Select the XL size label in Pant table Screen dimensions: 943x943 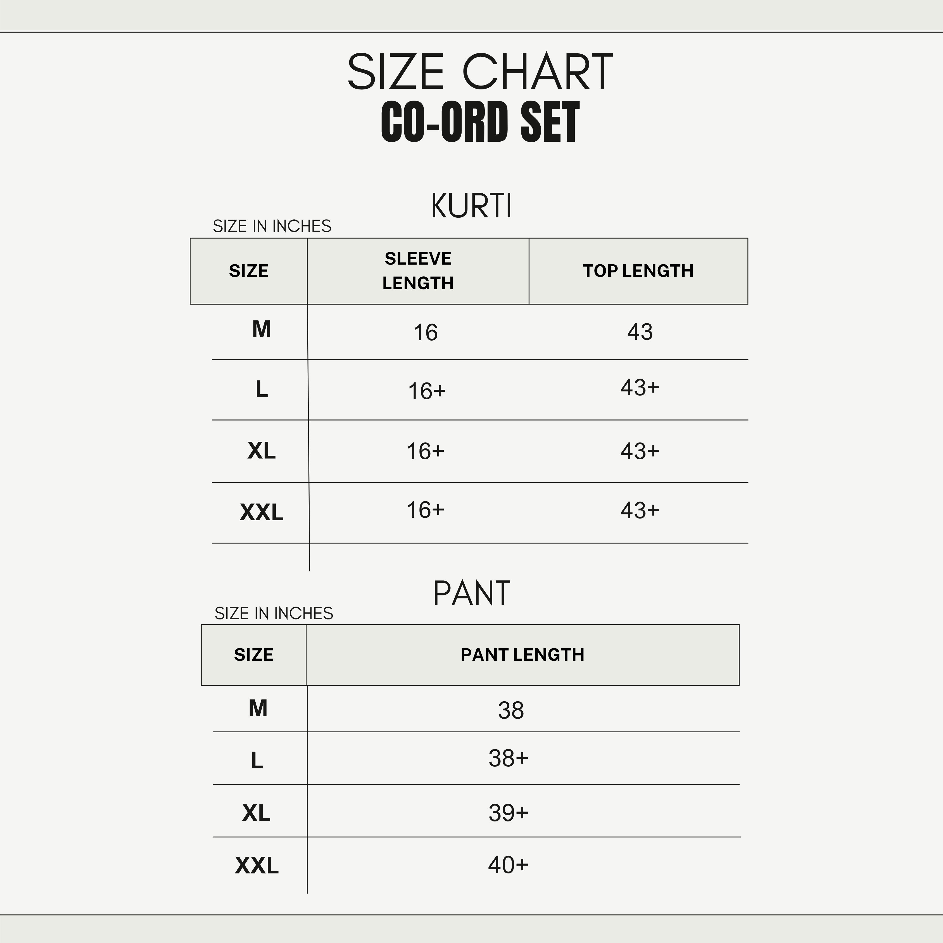(256, 813)
